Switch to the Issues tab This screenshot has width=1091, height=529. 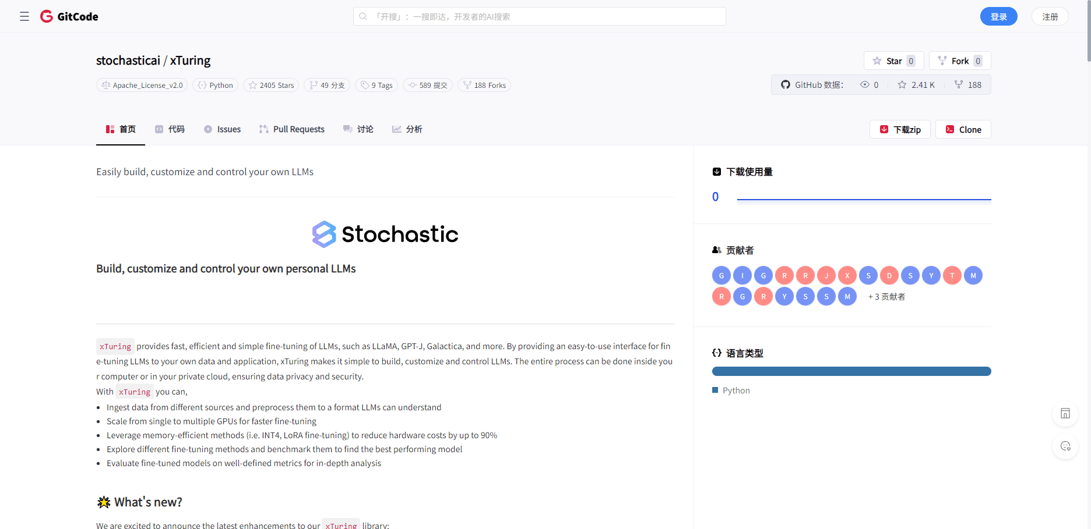[x=222, y=129]
